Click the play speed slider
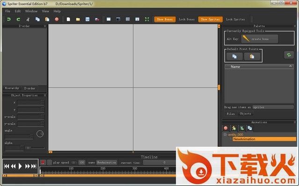299x186 pixels. click(73, 162)
